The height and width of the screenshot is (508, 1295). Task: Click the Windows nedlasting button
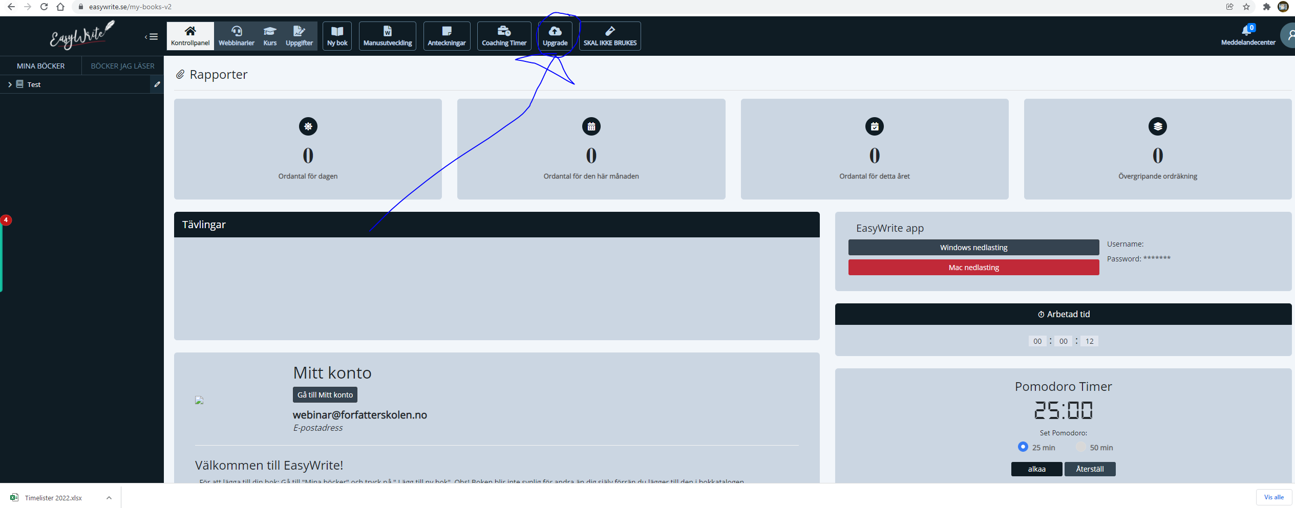coord(973,248)
